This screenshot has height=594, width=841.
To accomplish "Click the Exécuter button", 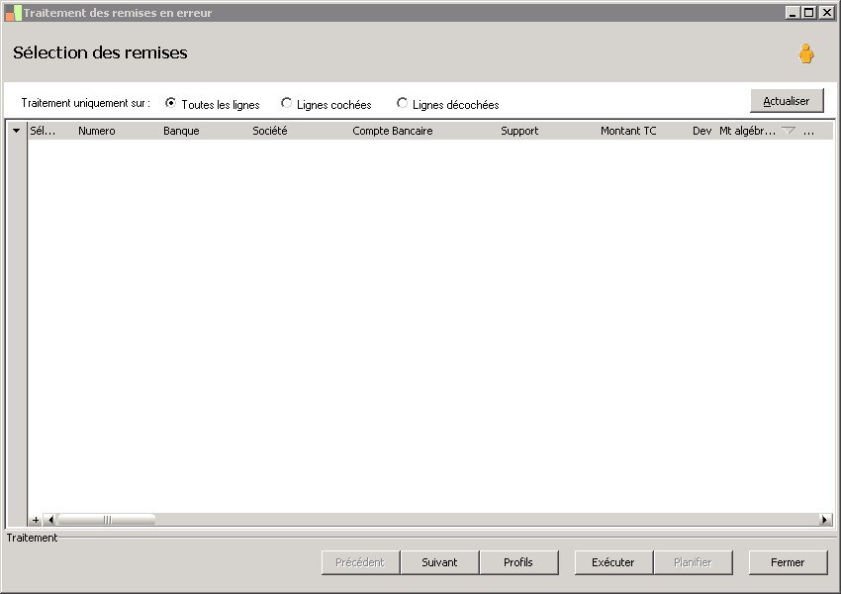I will coord(613,562).
